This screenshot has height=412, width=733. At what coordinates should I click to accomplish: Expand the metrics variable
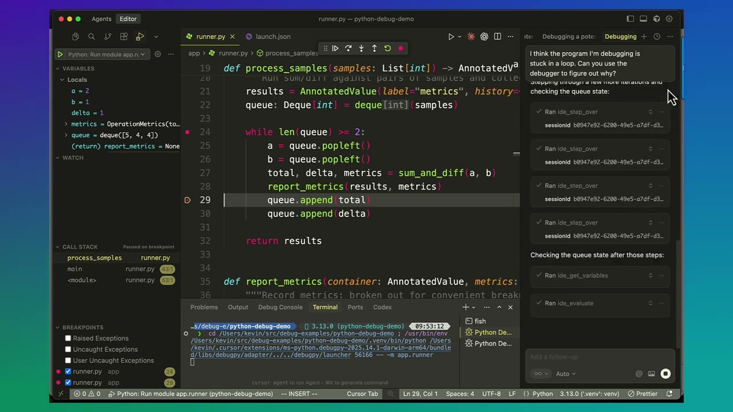point(66,124)
